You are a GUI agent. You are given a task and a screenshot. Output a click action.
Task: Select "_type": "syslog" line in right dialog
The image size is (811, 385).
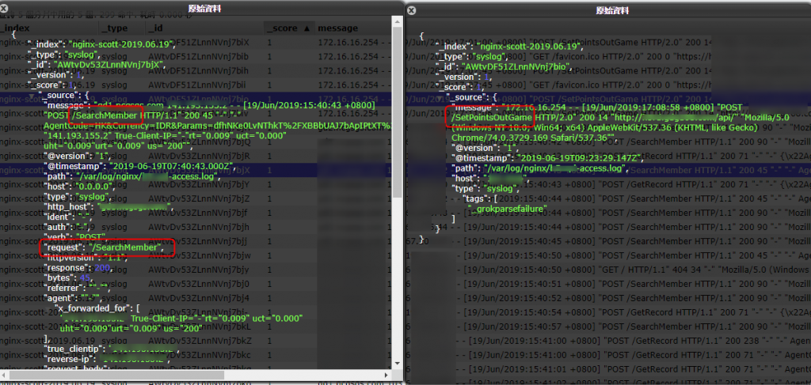pos(473,57)
